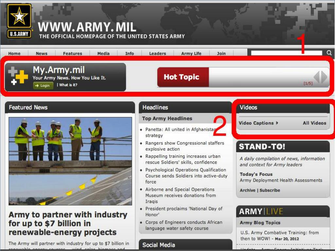The height and width of the screenshot is (251, 335).
Task: Click the [1/5] Hot Topic counter
Action: (308, 83)
